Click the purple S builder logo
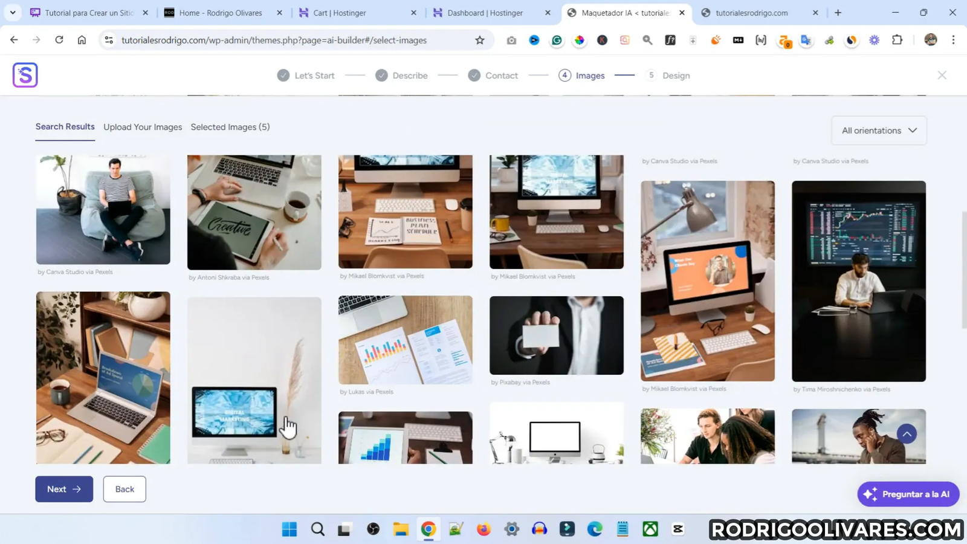The image size is (967, 544). coord(25,75)
